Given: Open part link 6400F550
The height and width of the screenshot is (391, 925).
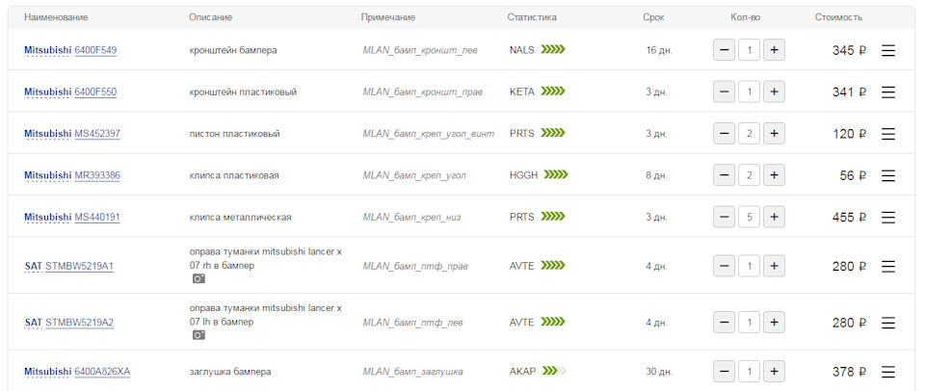Looking at the screenshot, I should click(96, 92).
